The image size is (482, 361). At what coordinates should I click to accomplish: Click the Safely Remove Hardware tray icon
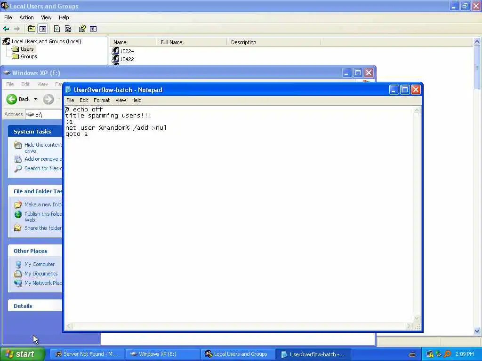[439, 354]
